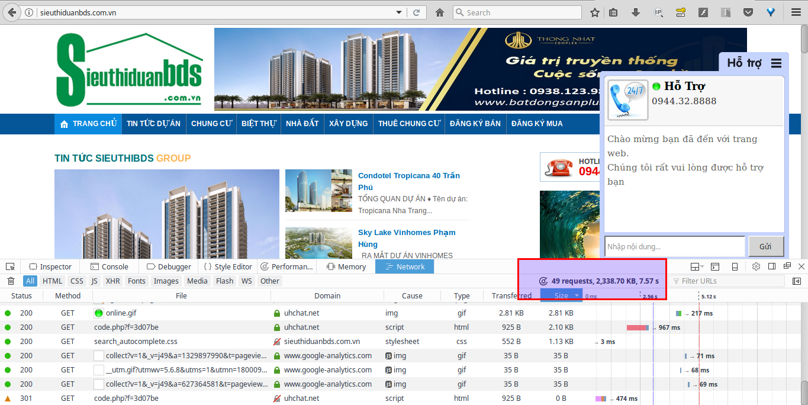808x405 pixels.
Task: Send chat message with Gửi button
Action: (765, 246)
